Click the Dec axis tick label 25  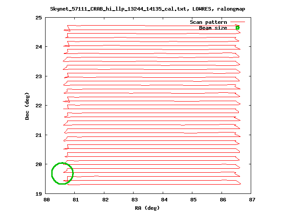(x=38, y=18)
